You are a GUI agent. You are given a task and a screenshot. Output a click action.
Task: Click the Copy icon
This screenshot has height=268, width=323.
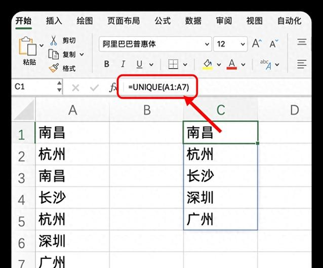pos(54,54)
